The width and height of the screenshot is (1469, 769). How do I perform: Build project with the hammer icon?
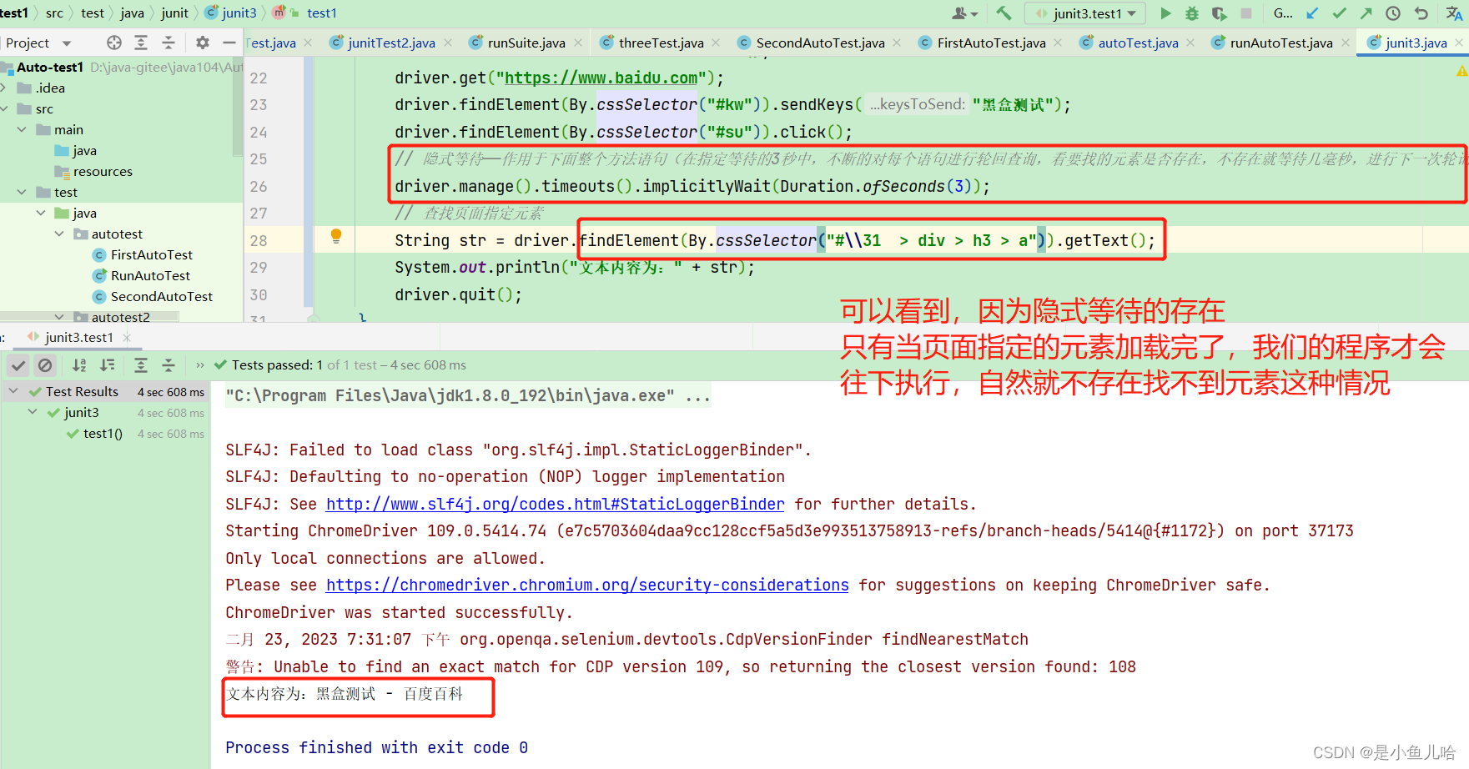point(1004,13)
